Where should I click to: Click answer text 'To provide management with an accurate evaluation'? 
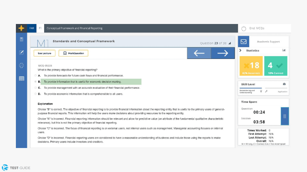click(x=92, y=88)
